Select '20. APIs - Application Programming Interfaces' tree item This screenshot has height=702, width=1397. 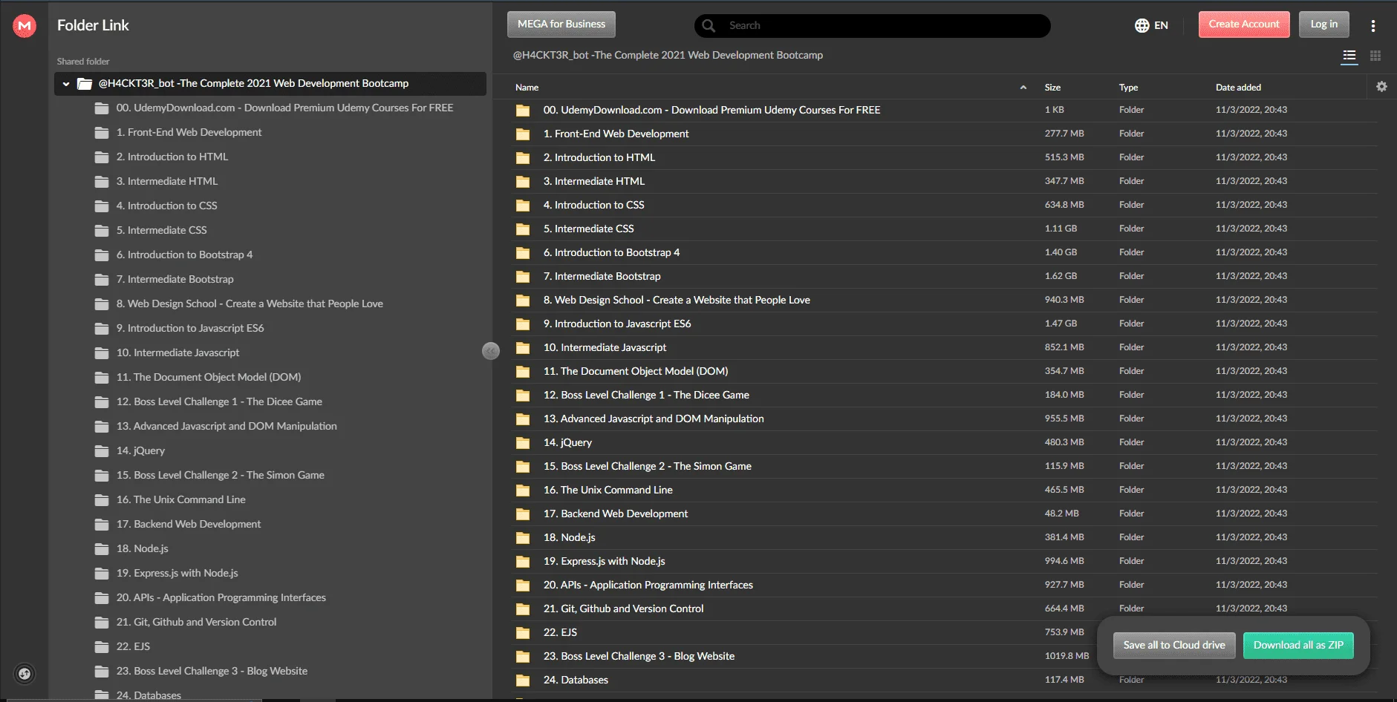coord(221,598)
